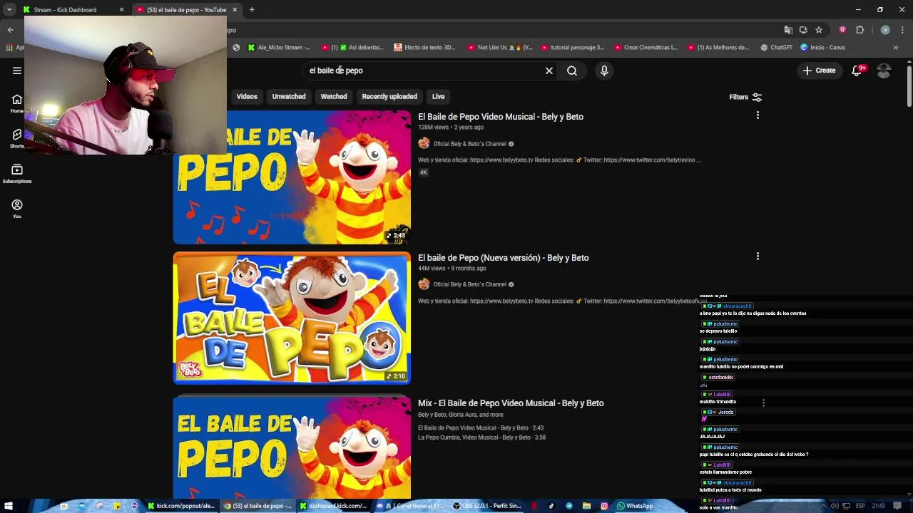This screenshot has width=913, height=513.
Task: Open As Melhores de bookmark
Action: [x=718, y=48]
